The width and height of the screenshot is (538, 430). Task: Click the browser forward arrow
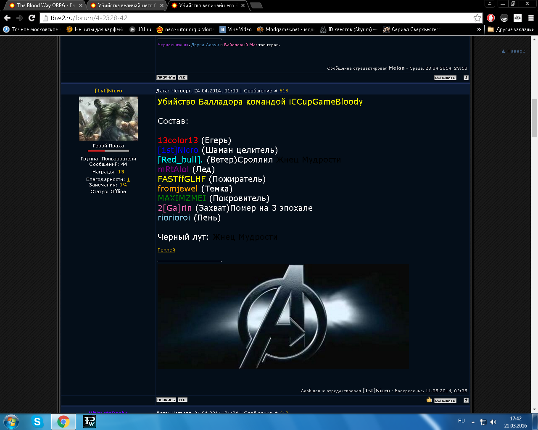[x=19, y=18]
